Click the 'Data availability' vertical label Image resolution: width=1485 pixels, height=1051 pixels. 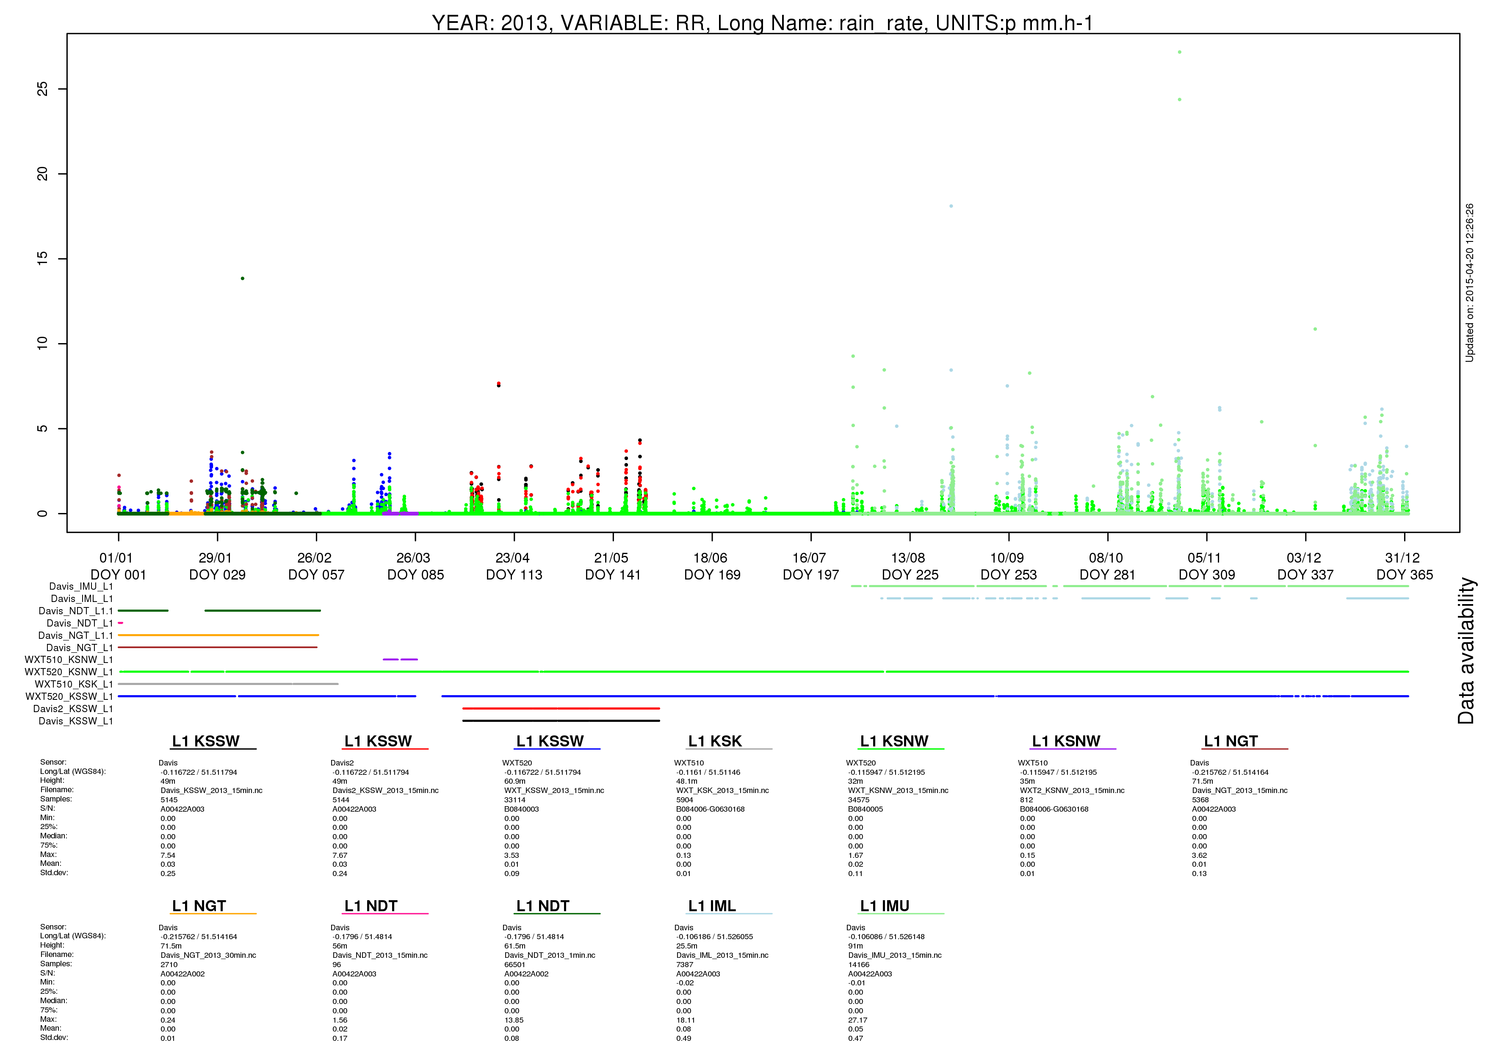1466,650
